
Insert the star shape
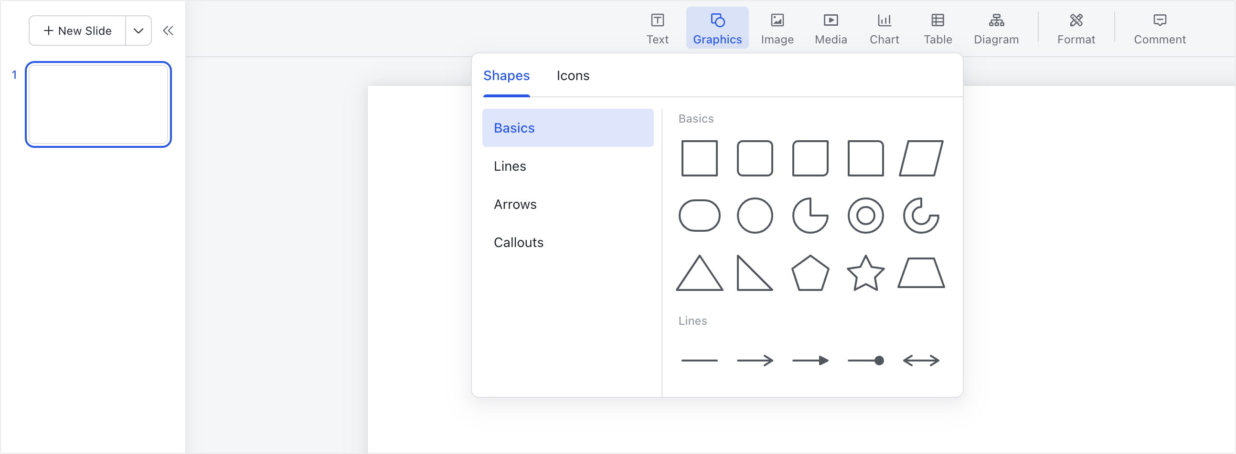coord(865,273)
